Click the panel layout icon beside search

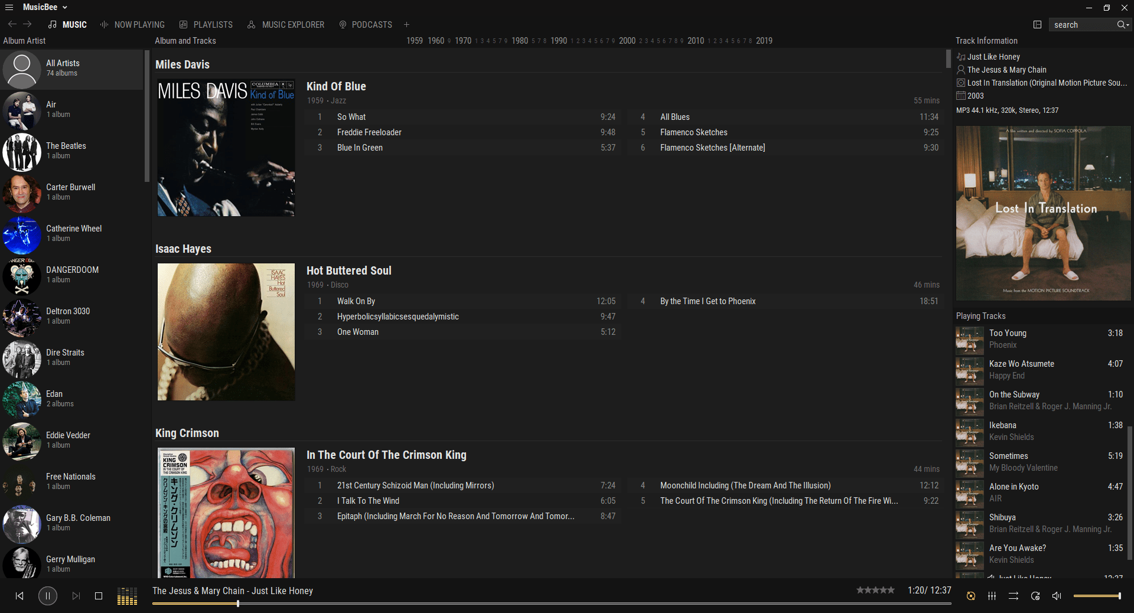point(1037,25)
